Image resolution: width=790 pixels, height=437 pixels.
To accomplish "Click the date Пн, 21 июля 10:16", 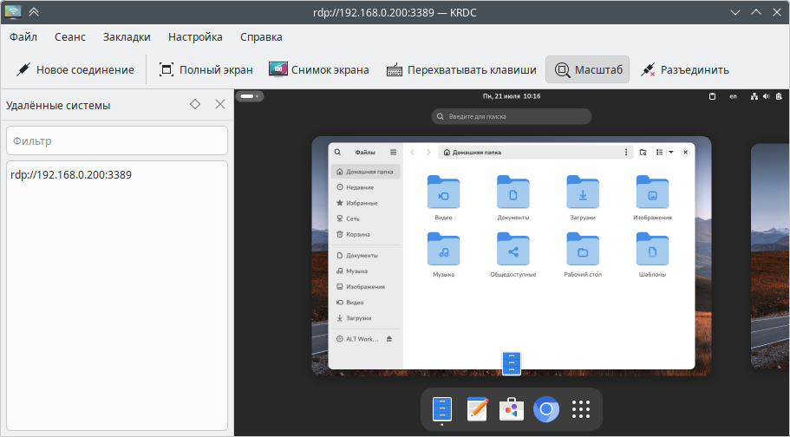I will point(512,95).
